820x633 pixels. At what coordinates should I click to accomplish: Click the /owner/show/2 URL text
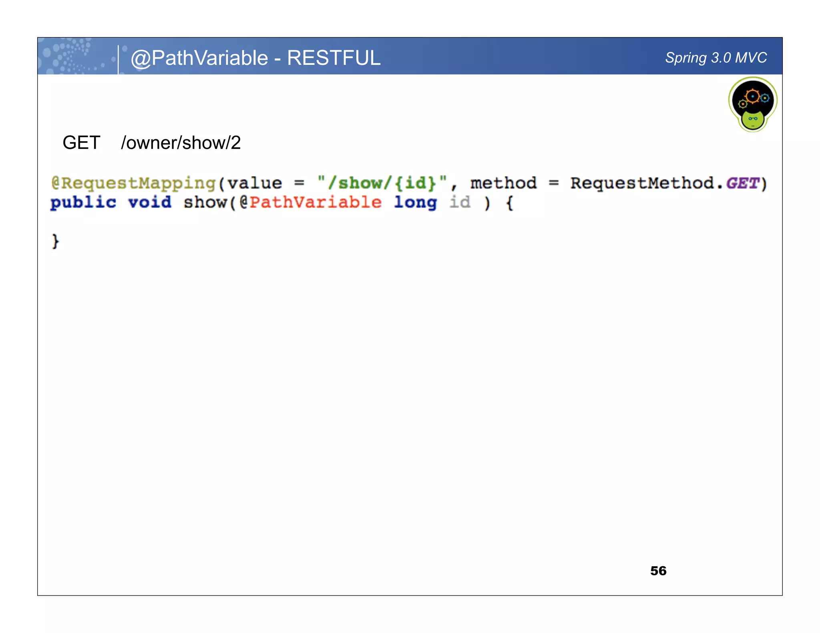click(181, 143)
